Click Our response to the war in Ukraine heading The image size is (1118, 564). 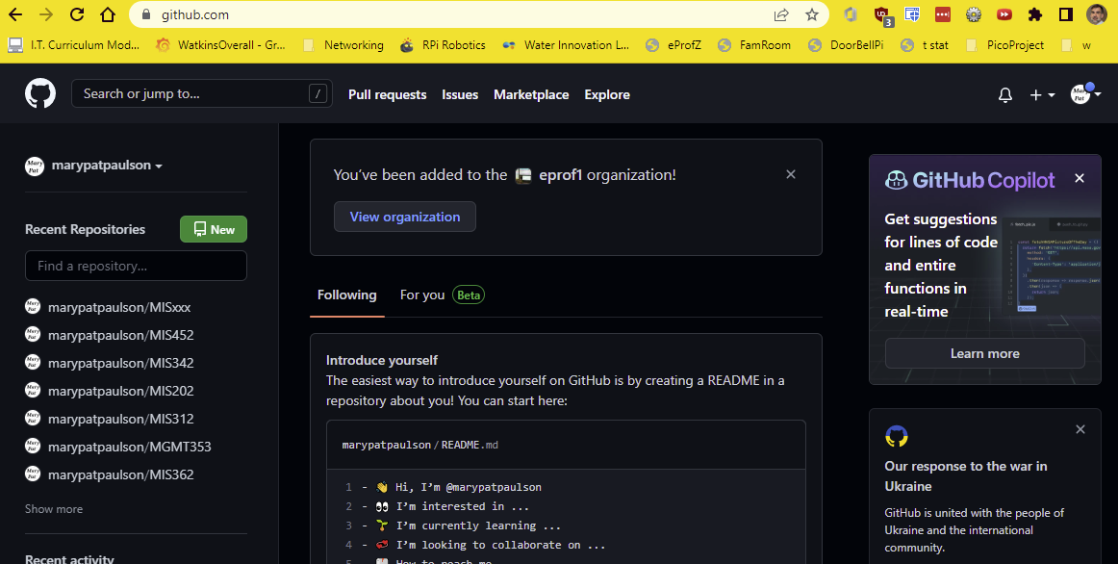click(965, 475)
